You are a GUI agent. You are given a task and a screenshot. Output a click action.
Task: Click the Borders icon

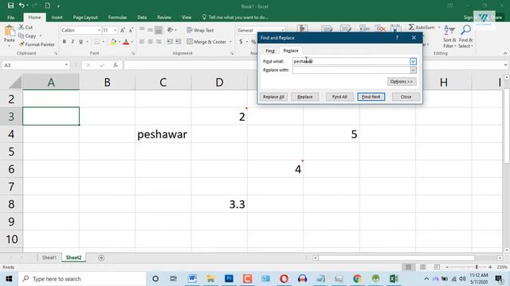pos(96,41)
